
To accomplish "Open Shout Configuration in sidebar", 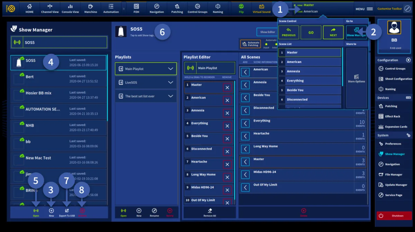I will pos(395,79).
